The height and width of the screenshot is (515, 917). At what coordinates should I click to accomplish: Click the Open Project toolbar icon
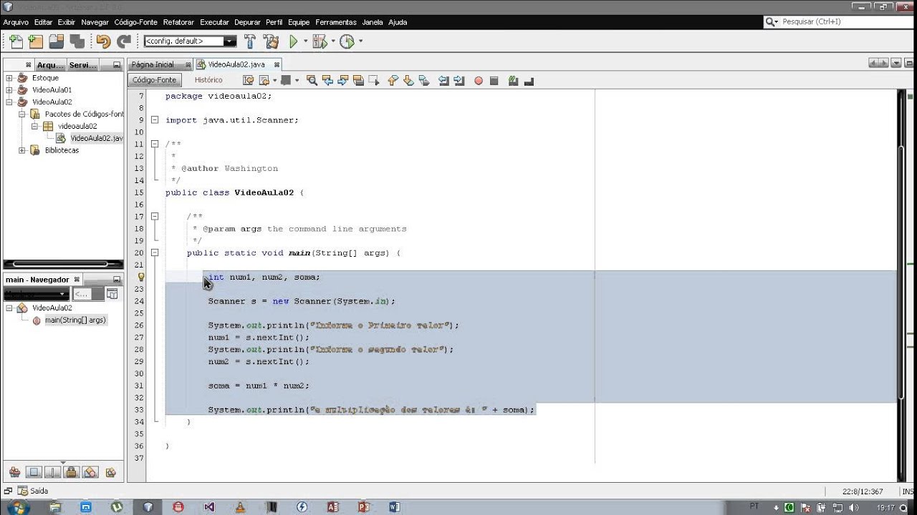tap(57, 41)
